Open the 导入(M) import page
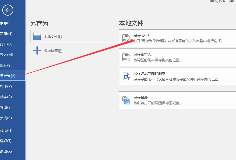 tap(7, 55)
